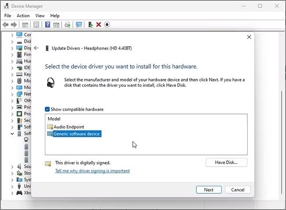Image resolution: width=286 pixels, height=210 pixels.
Task: Collapse the expanded Software devices category
Action: pos(12,133)
